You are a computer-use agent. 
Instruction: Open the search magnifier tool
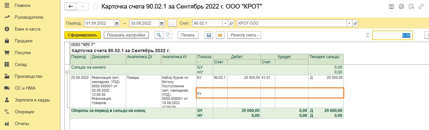pyautogui.click(x=159, y=35)
